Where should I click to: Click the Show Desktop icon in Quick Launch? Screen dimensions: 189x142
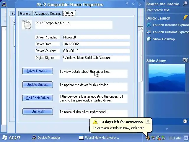(x=149, y=39)
